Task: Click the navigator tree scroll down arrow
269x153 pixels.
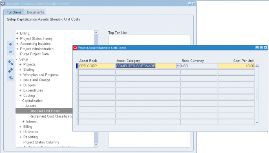Action: click(96, 145)
